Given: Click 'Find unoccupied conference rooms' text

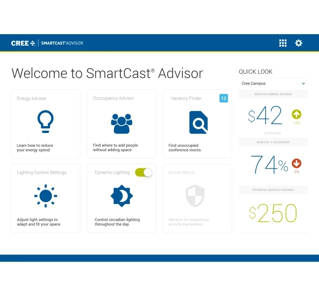Looking at the screenshot, I should 185,148.
